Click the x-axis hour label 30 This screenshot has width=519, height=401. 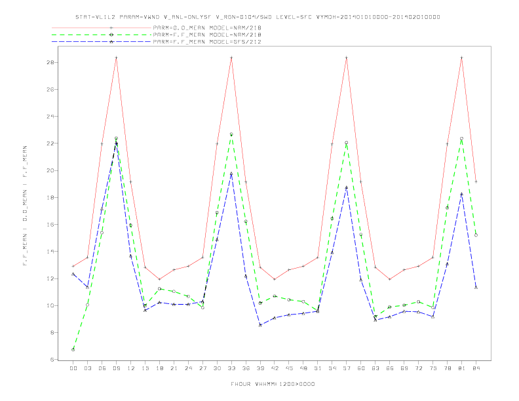click(217, 368)
